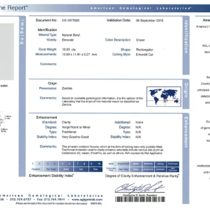Screen dimensions: 210x210
Task: Click 'American Gemological Laboratories' in the header bar
Action: coord(141,8)
